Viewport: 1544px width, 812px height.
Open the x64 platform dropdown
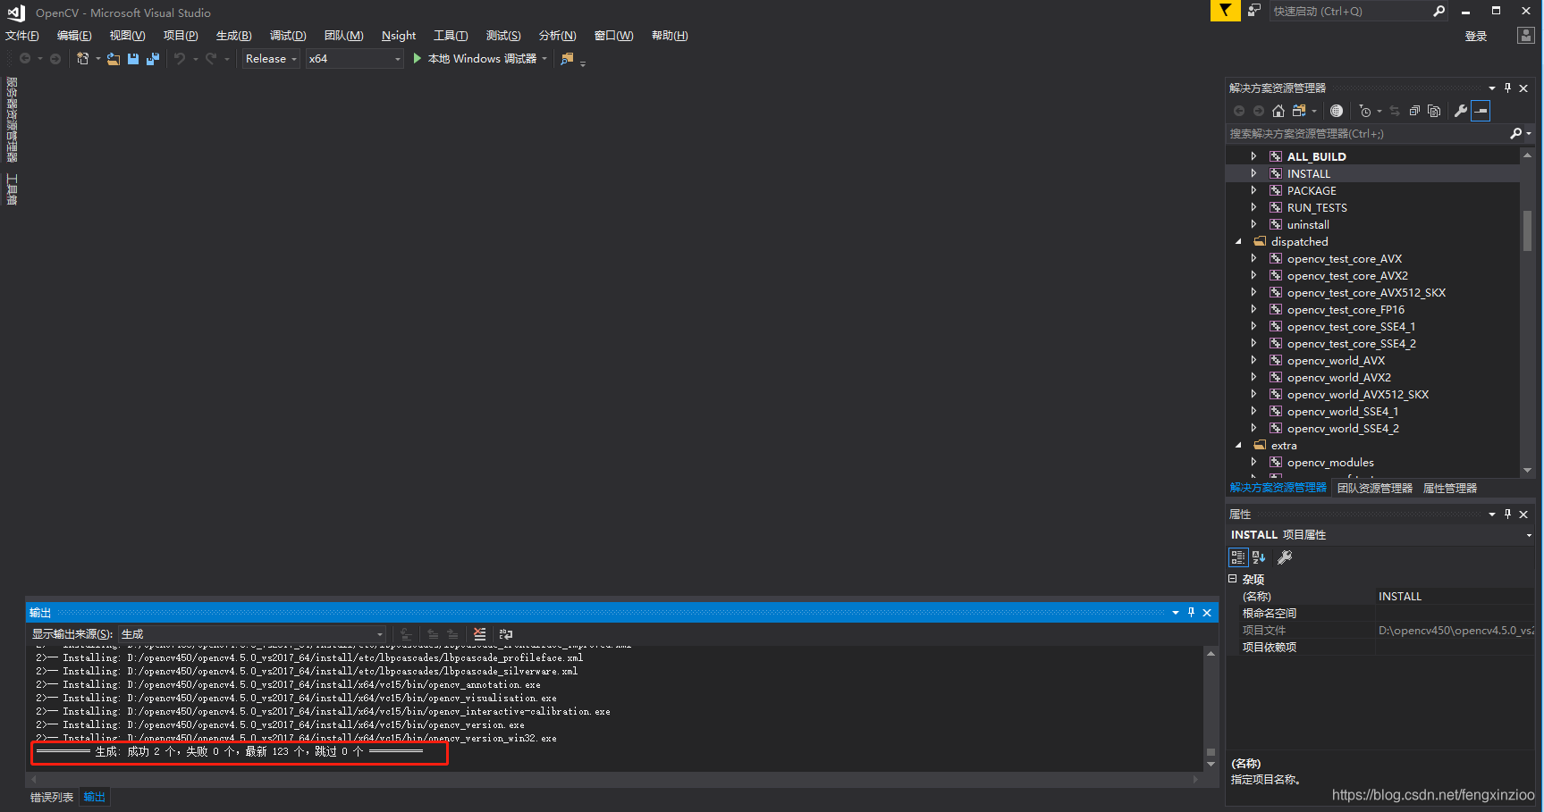(x=355, y=59)
